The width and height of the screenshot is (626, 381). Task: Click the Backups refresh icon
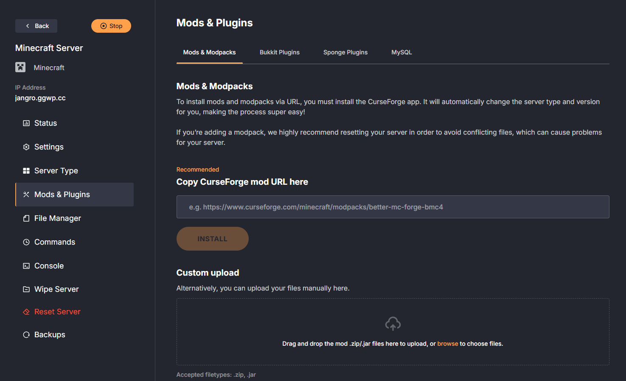click(26, 334)
